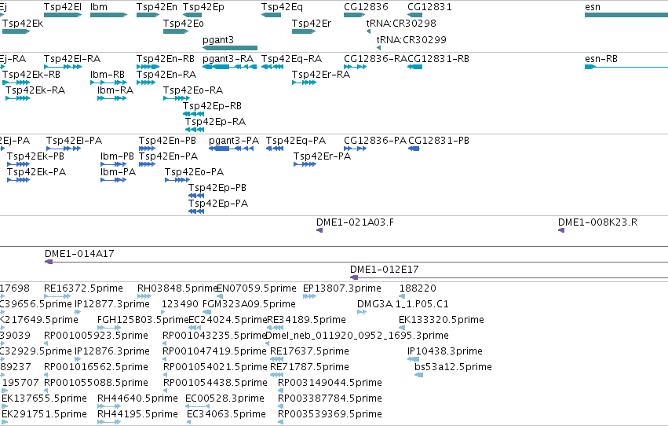
Task: Click the Tsp42Er gene label
Action: (312, 23)
